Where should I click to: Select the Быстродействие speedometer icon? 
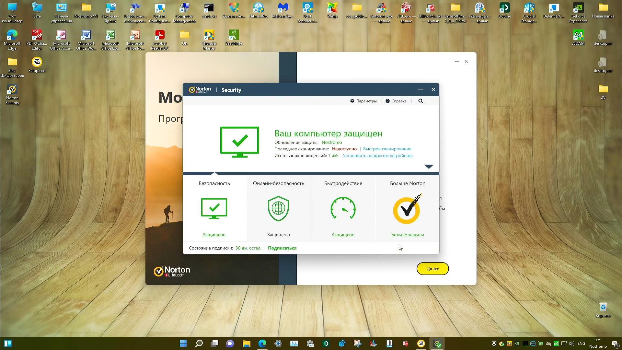[x=343, y=208]
